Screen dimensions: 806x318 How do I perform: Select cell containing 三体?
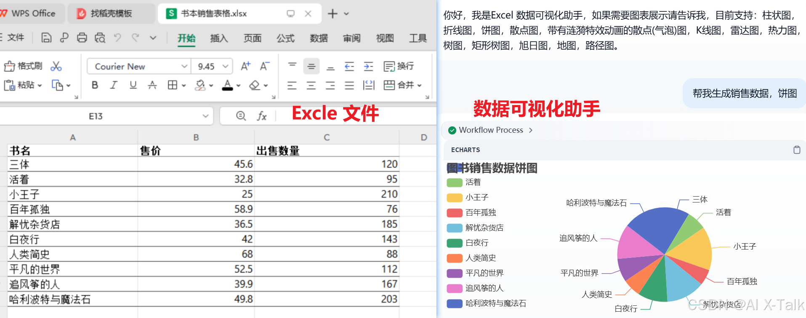[72, 164]
